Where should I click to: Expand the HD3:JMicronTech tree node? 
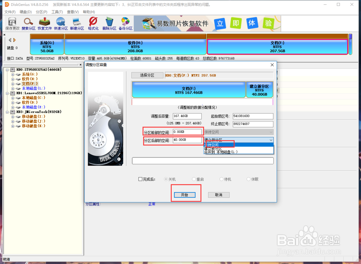[8, 112]
